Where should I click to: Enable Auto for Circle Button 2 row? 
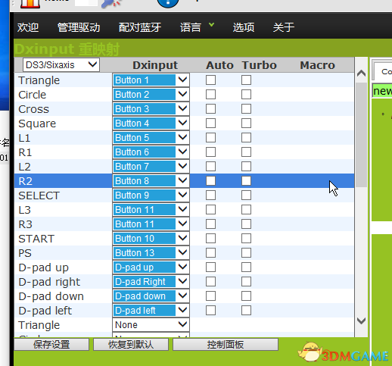click(210, 95)
